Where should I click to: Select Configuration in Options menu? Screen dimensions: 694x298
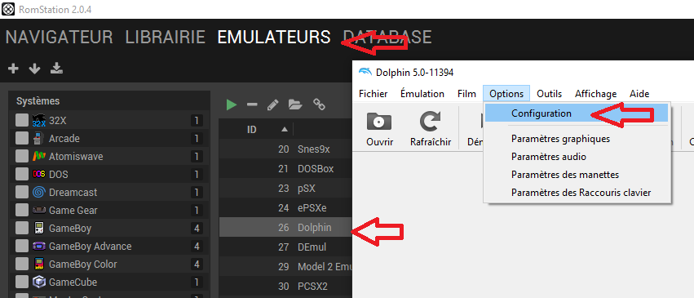[x=577, y=113]
